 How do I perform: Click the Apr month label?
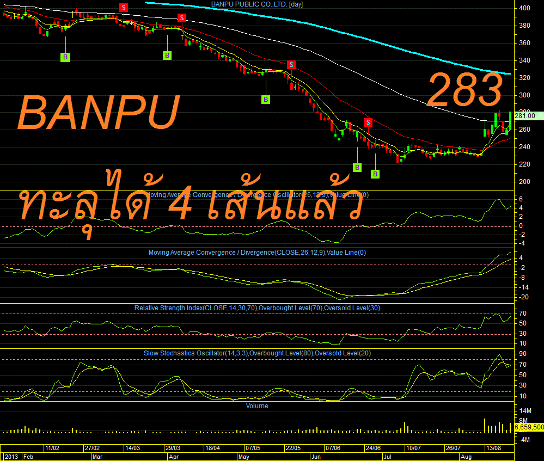click(174, 457)
